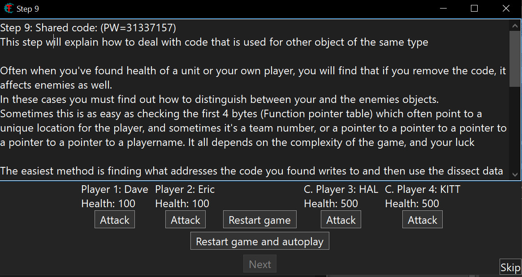Screen dimensions: 522x277
Task: Skip this tutorial step
Action: [510, 268]
